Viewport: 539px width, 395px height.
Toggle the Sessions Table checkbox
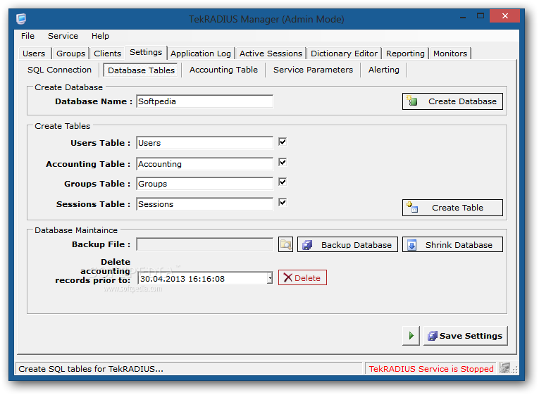283,202
